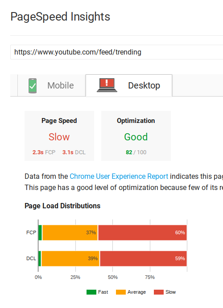
Task: Click the PageSpeed Insights heading
Action: (x=60, y=17)
